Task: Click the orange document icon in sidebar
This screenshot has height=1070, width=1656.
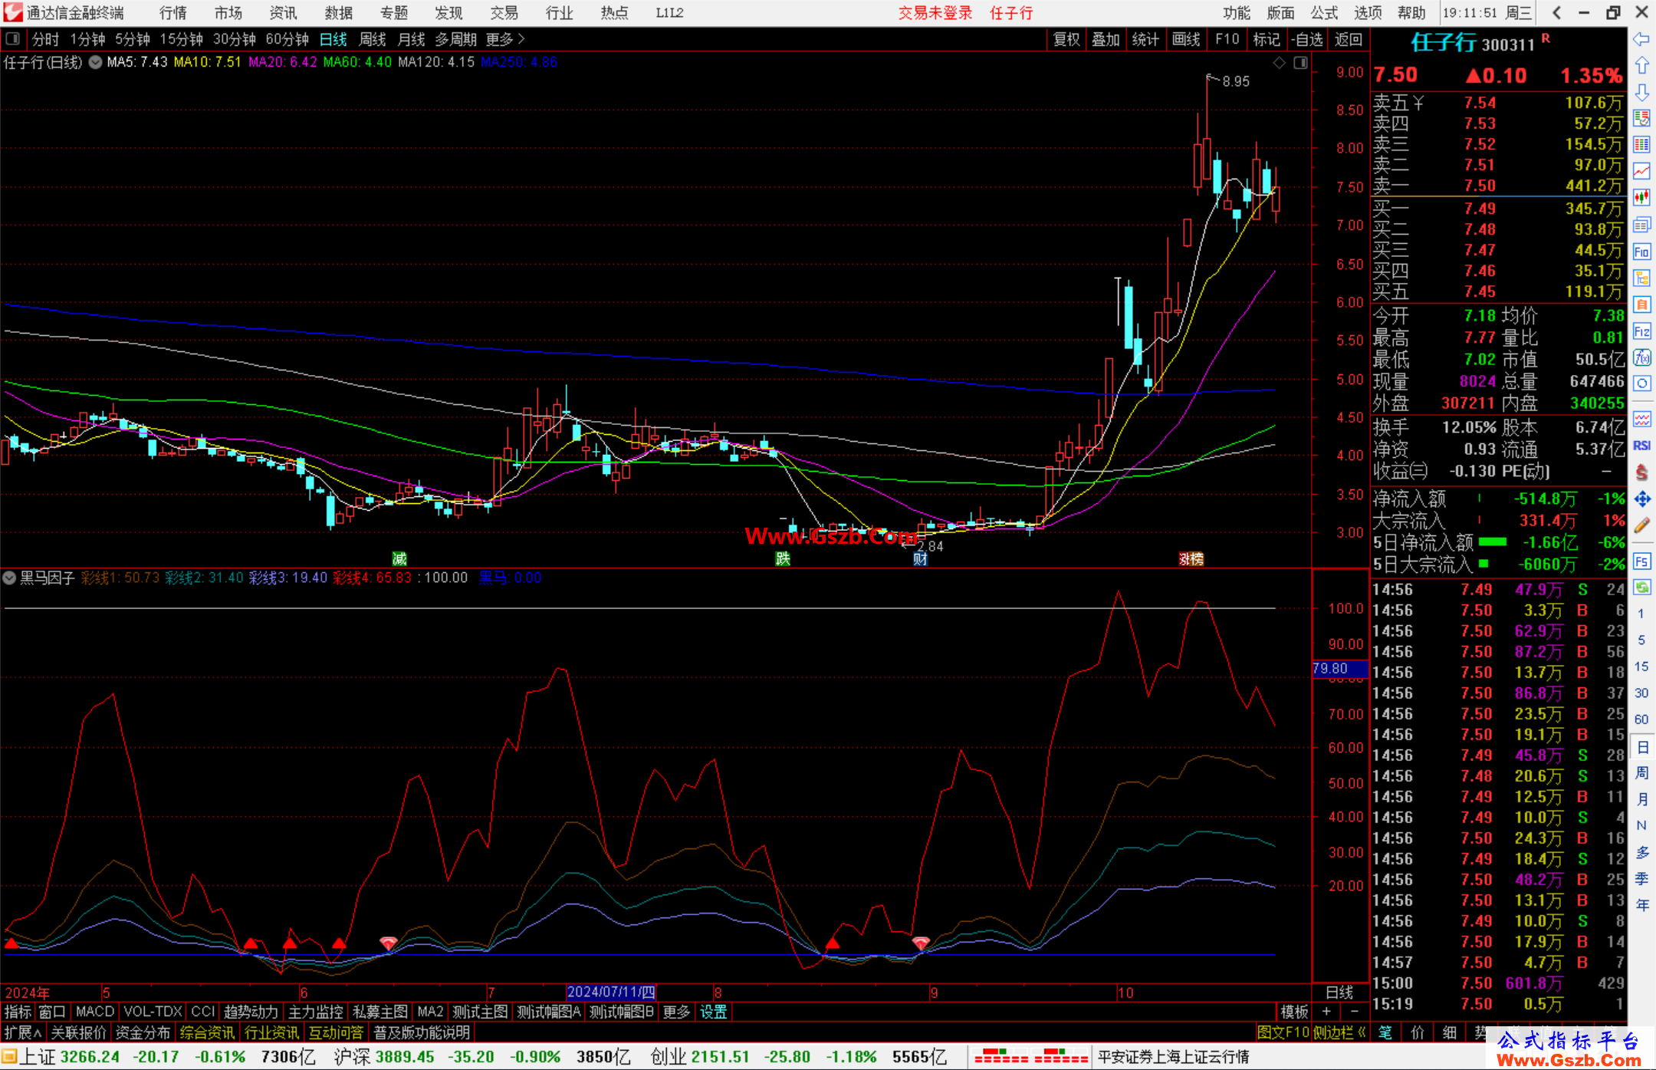Action: (x=1641, y=305)
